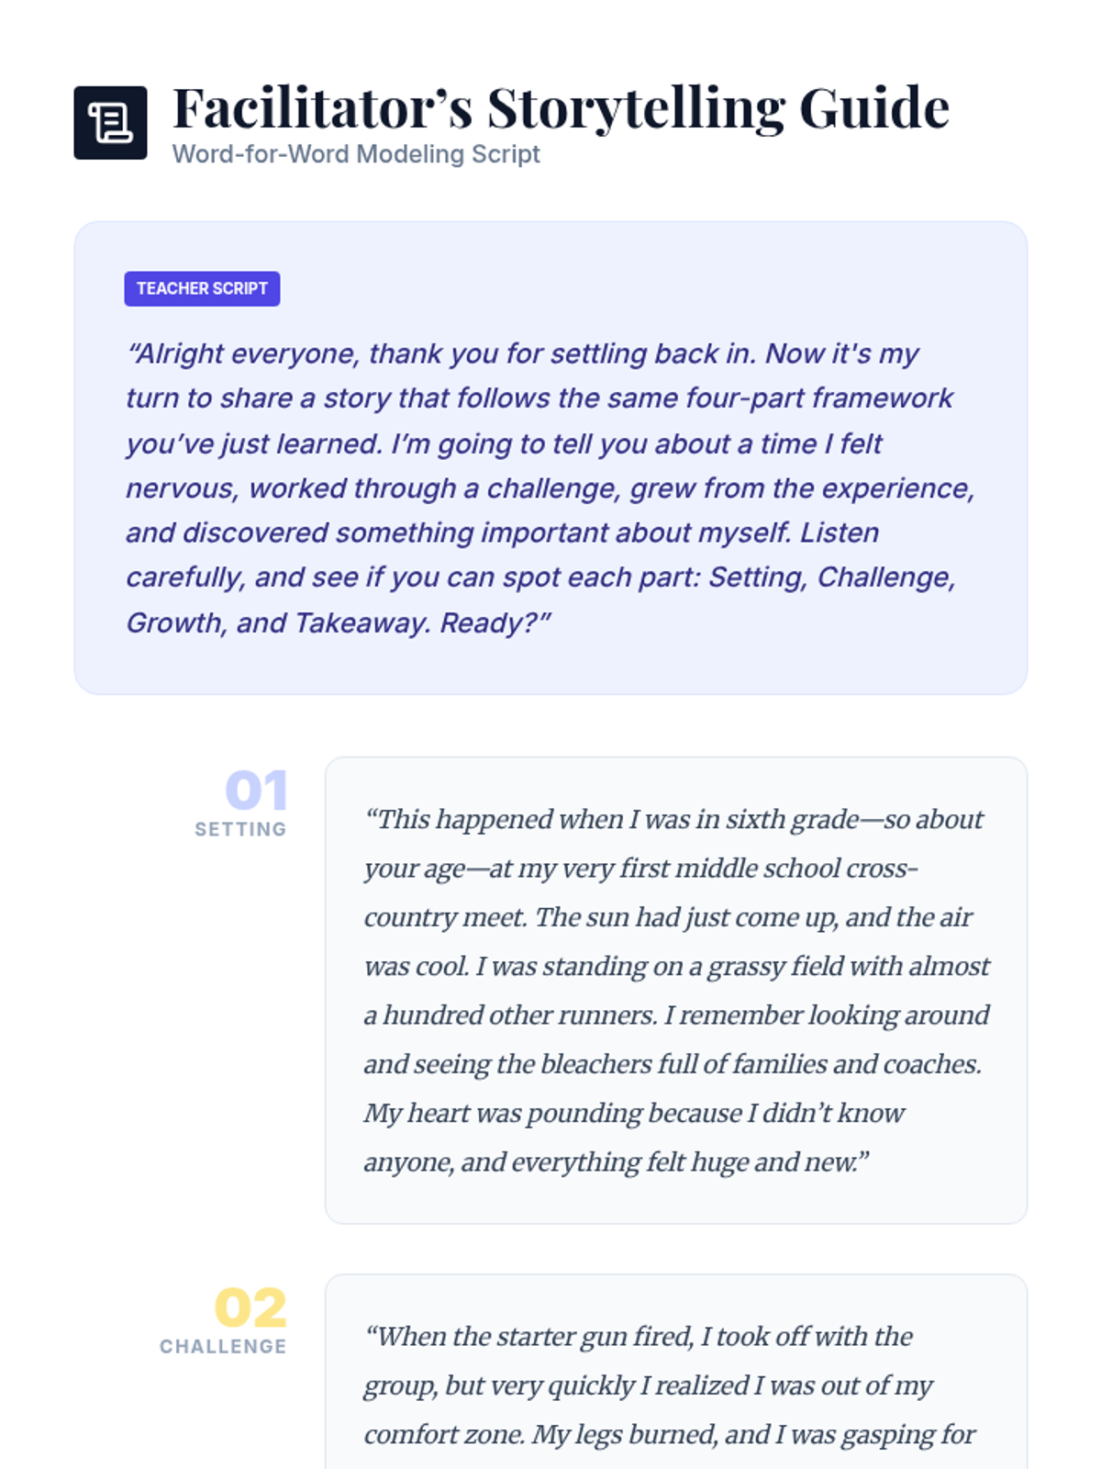Click the phrase "Growth, and Takeaway. Ready?"

click(339, 622)
